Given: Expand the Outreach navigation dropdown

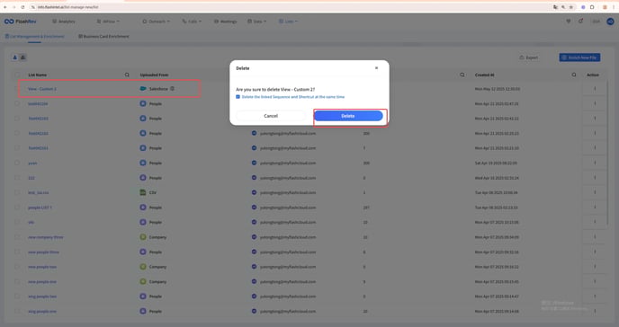Looking at the screenshot, I should pyautogui.click(x=156, y=22).
